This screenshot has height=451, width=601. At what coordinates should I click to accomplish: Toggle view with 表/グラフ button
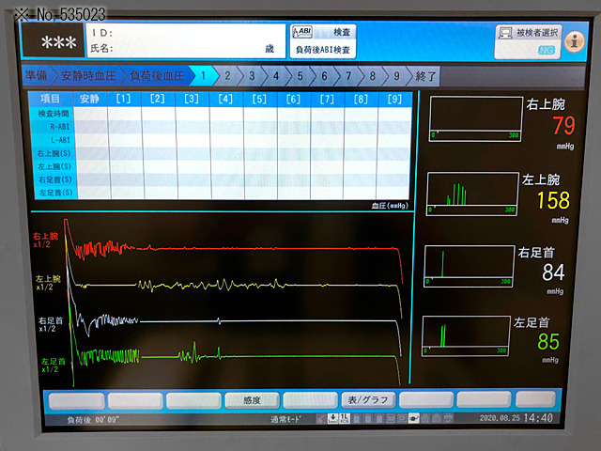[367, 399]
